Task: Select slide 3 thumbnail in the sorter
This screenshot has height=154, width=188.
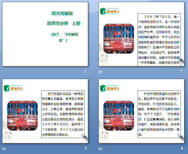Action: point(45,111)
